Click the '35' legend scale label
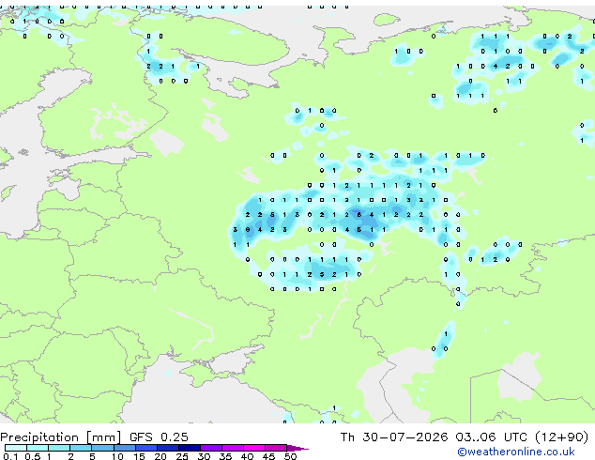 click(x=225, y=456)
